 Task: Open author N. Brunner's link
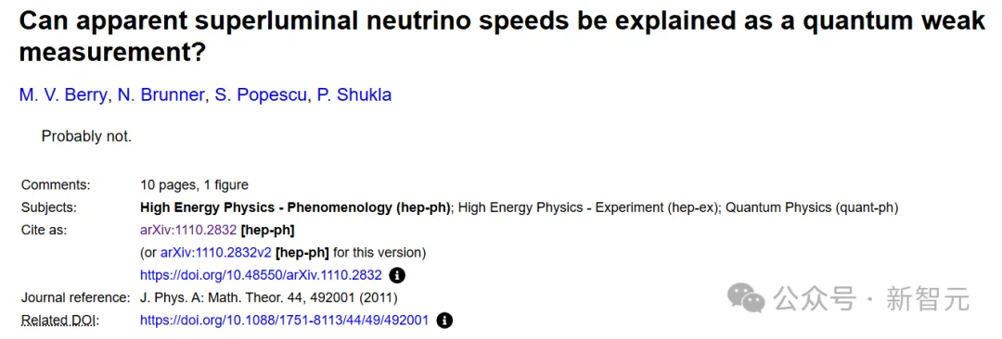tap(161, 95)
